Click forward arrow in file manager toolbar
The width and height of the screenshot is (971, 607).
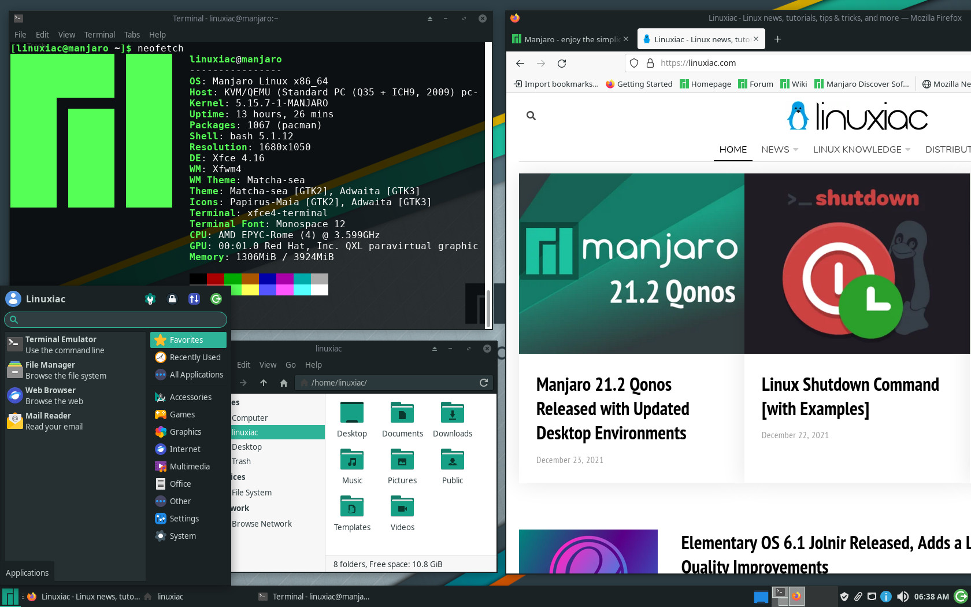click(243, 383)
